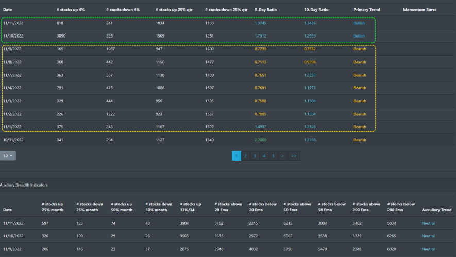Click '# stocks below 200 Ema' header
The image size is (456, 257).
401,207
